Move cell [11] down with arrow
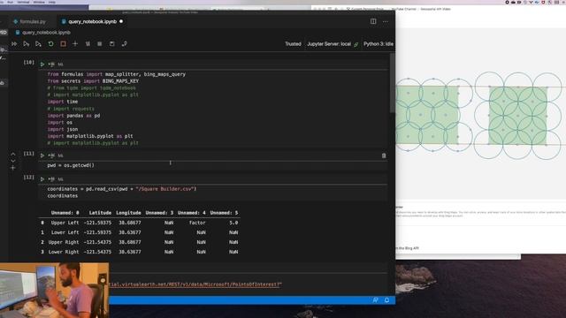 coord(13,161)
